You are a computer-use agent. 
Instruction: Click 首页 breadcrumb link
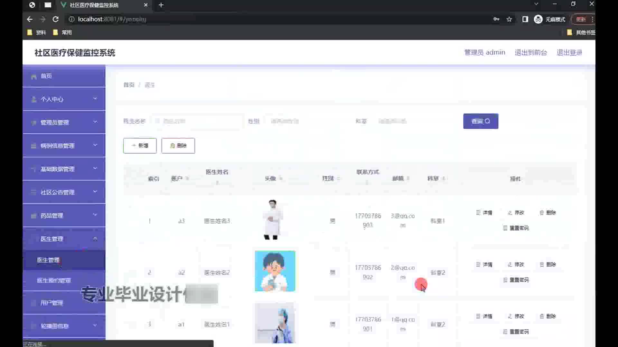129,85
